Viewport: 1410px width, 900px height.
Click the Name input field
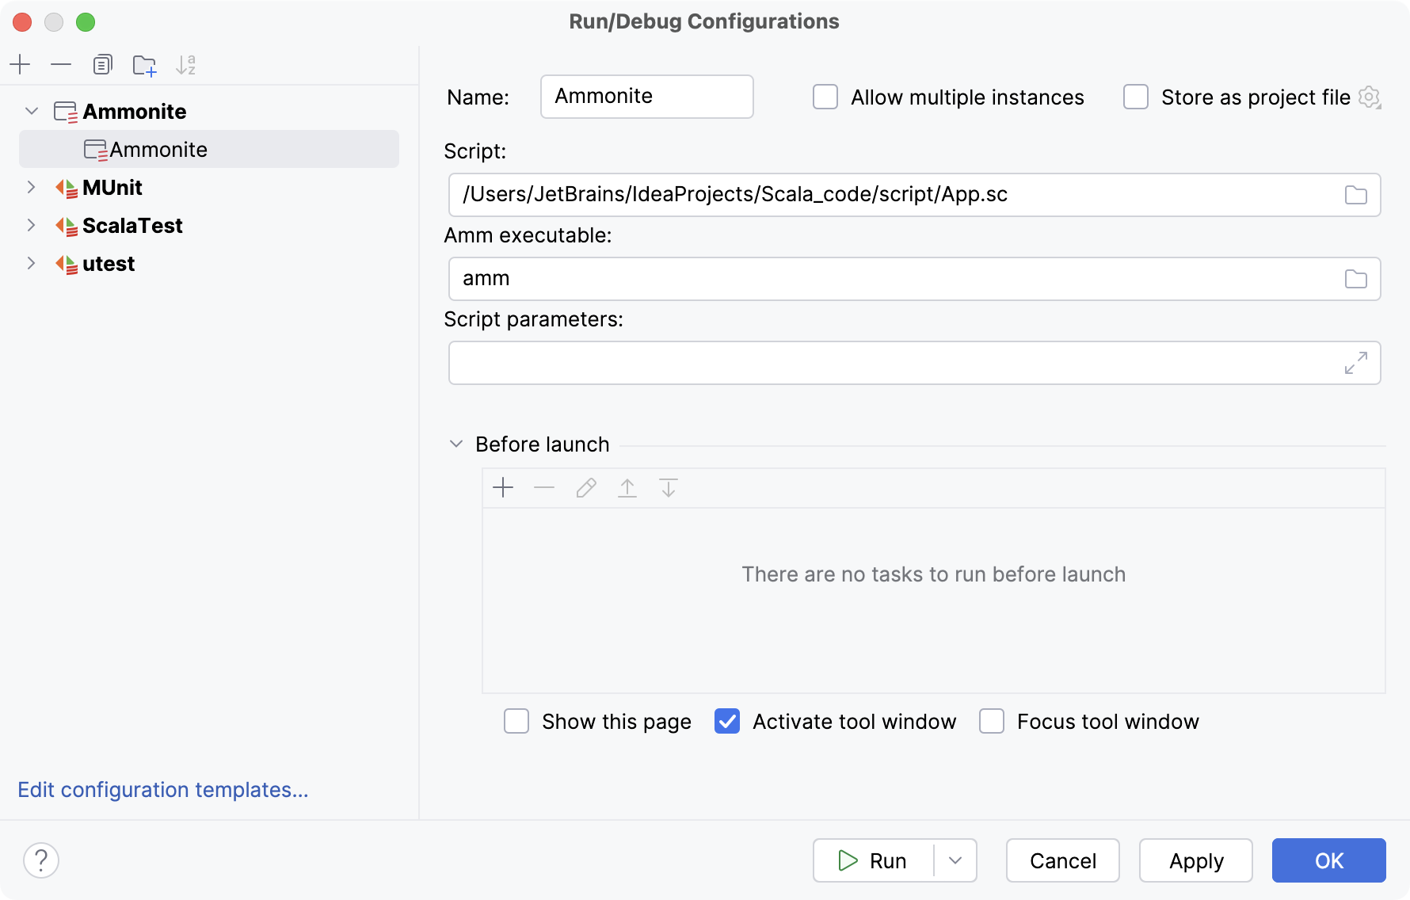[x=646, y=97]
